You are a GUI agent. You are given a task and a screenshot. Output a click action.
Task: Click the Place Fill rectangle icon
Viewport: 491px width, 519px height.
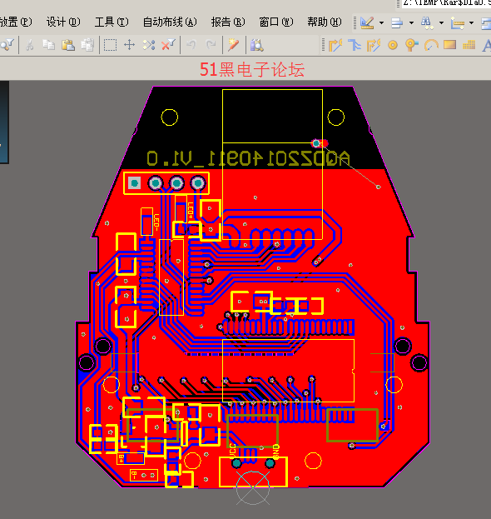449,45
